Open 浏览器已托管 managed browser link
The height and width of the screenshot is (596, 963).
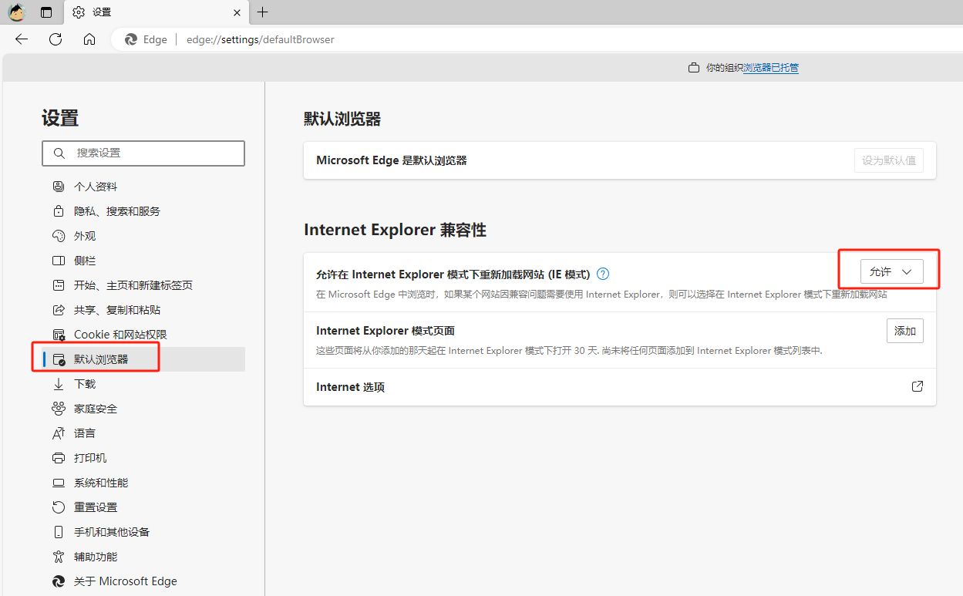click(771, 68)
